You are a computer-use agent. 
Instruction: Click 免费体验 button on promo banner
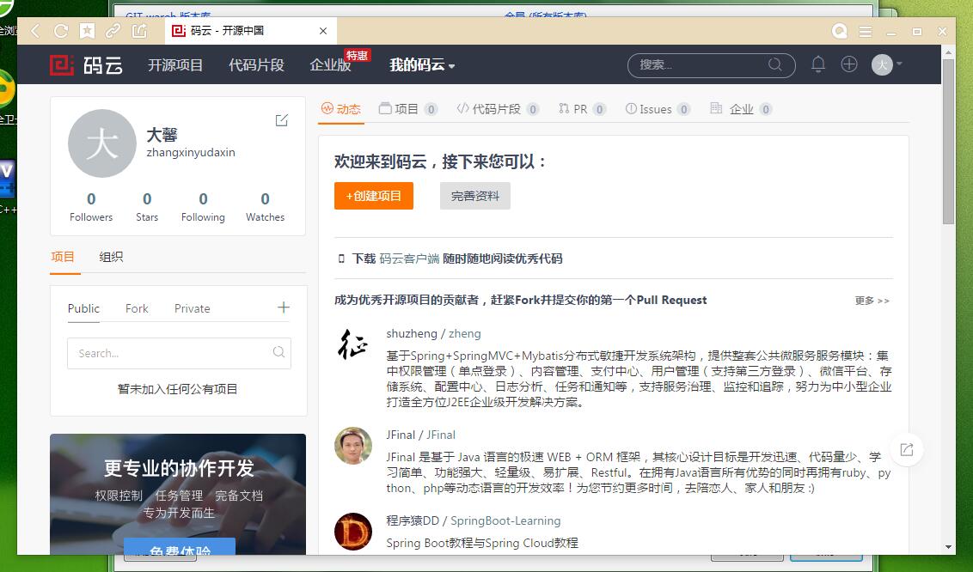[x=180, y=546]
